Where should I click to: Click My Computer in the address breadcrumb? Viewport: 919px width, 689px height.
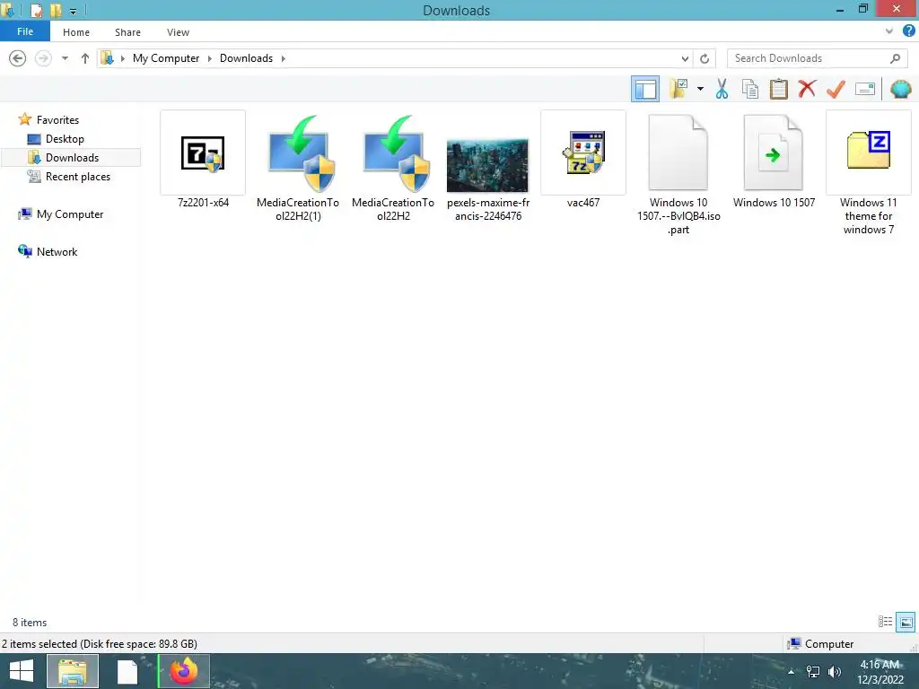click(x=166, y=58)
